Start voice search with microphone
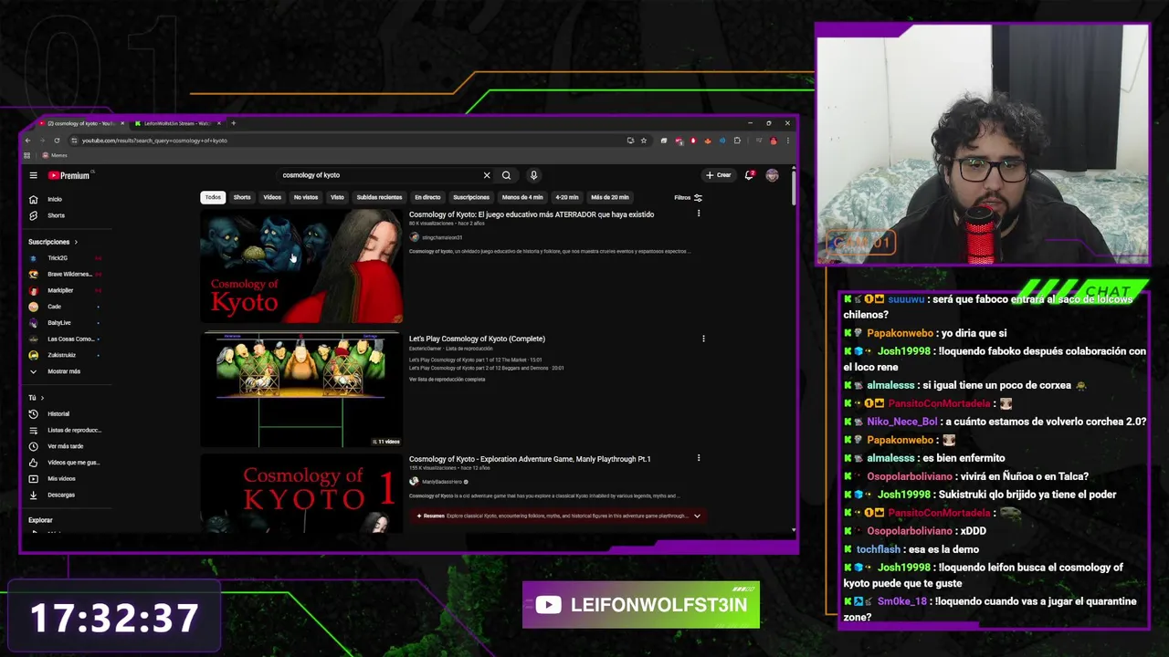Viewport: 1169px width, 657px height. pos(533,175)
